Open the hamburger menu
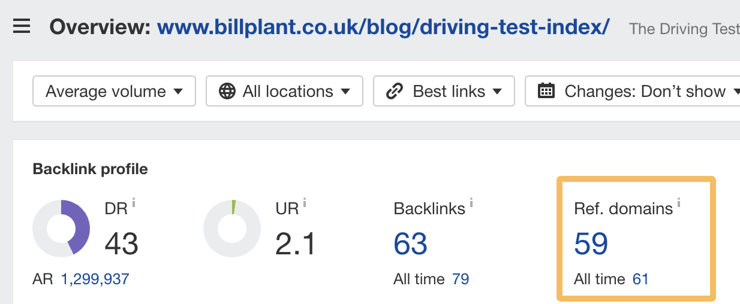 coord(22,26)
